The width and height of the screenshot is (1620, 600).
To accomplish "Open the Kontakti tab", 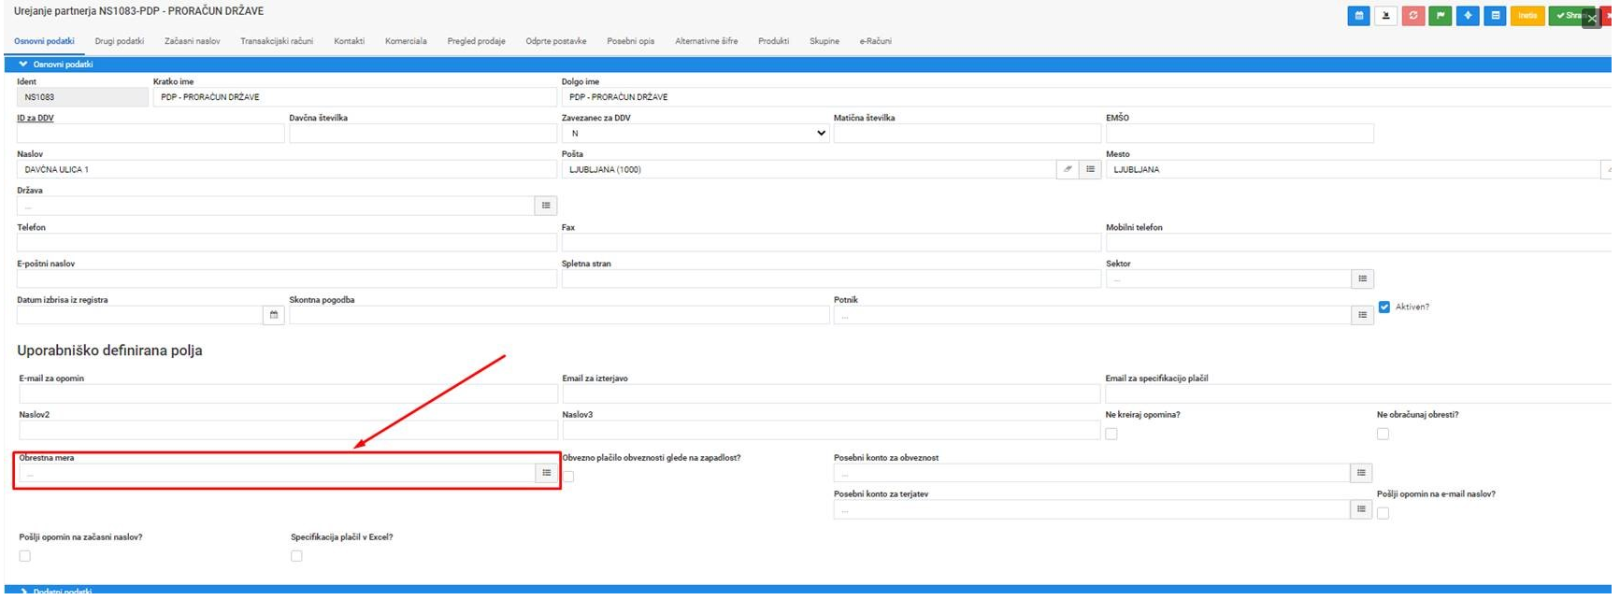I will point(350,41).
